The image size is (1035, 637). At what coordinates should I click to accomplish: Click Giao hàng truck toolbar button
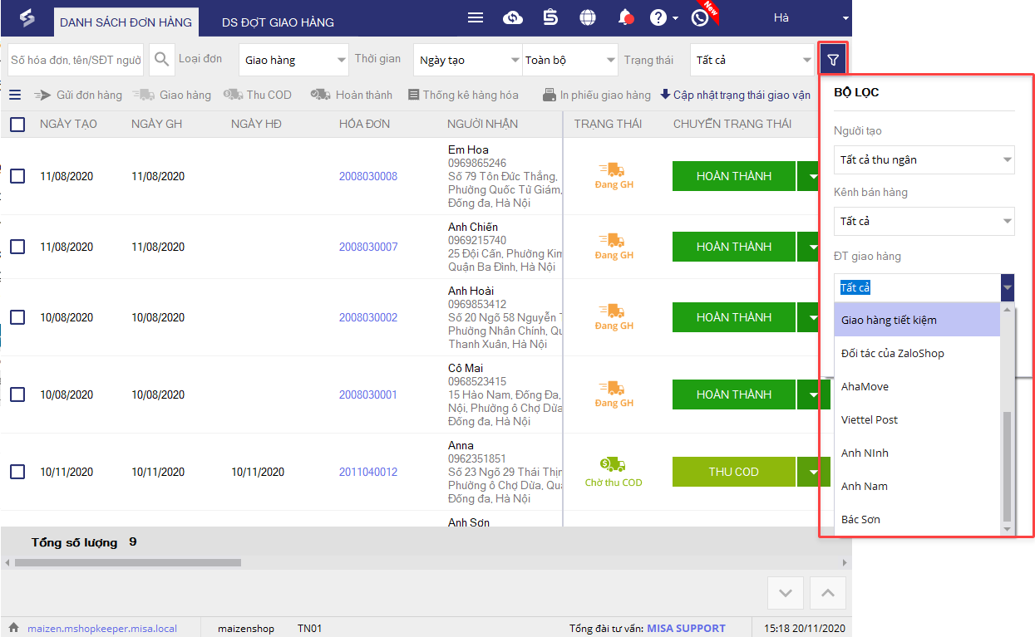[x=172, y=95]
